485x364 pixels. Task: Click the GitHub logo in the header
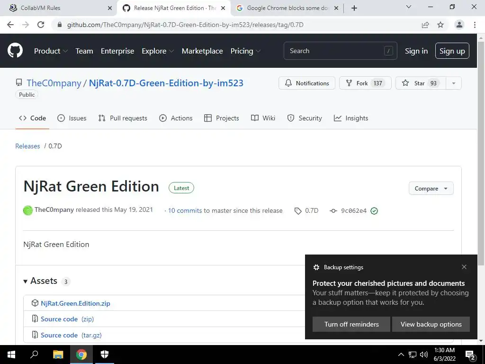(x=15, y=51)
